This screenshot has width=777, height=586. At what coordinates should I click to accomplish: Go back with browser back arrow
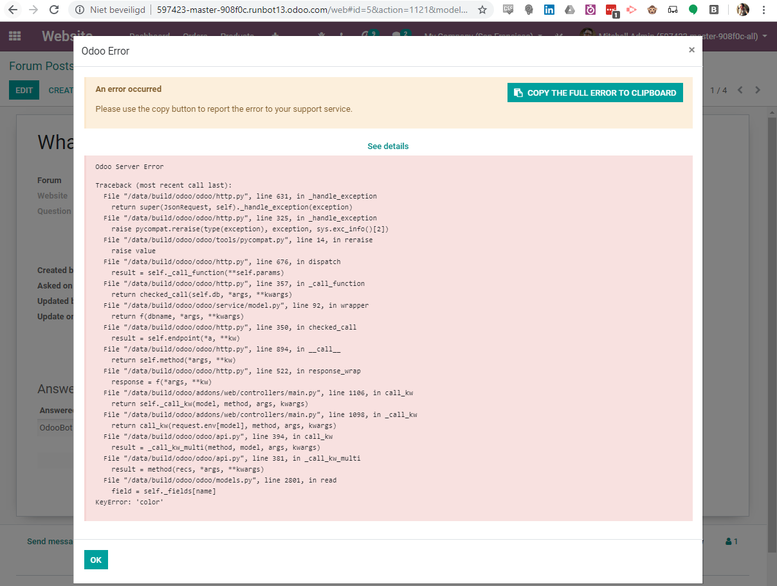[x=13, y=10]
